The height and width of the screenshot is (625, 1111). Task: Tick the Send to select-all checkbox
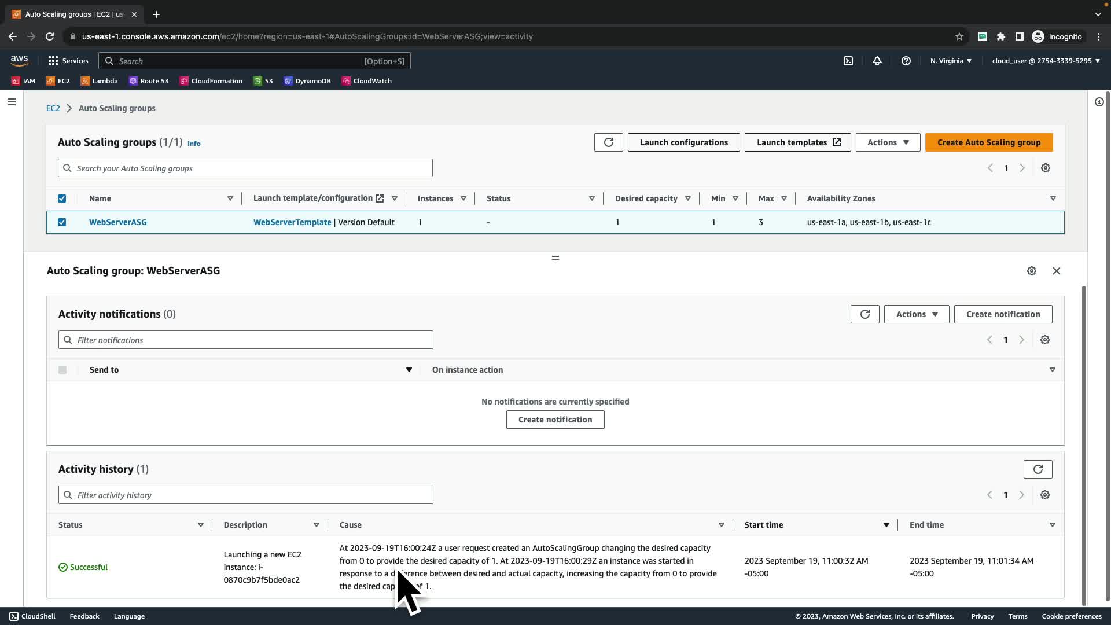click(62, 370)
